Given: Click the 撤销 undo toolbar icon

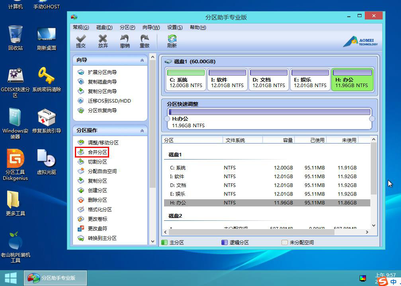Looking at the screenshot, I should (x=125, y=41).
